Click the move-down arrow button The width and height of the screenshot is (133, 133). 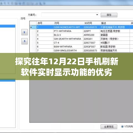(24, 41)
